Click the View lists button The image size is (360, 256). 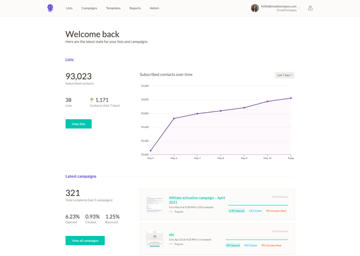coord(78,124)
